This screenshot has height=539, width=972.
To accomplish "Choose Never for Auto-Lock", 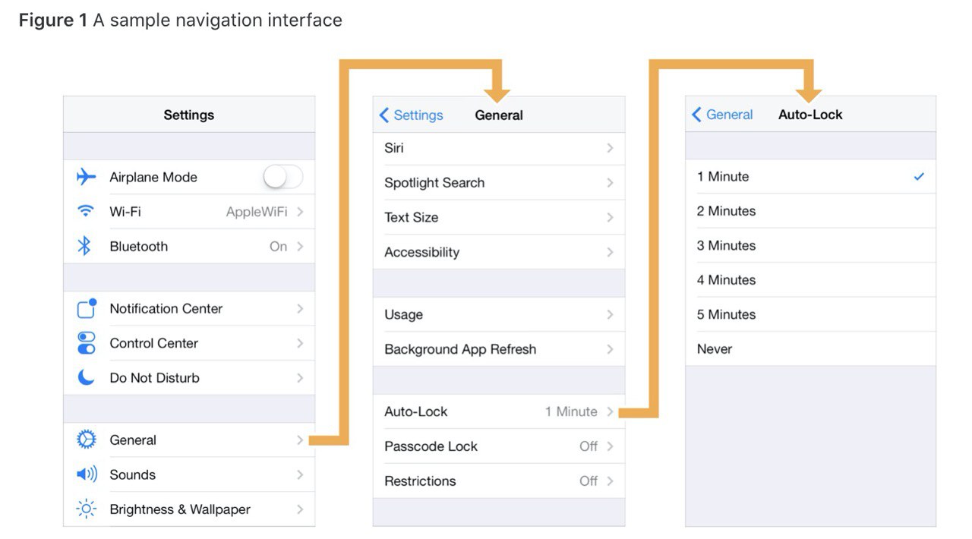I will pyautogui.click(x=810, y=349).
